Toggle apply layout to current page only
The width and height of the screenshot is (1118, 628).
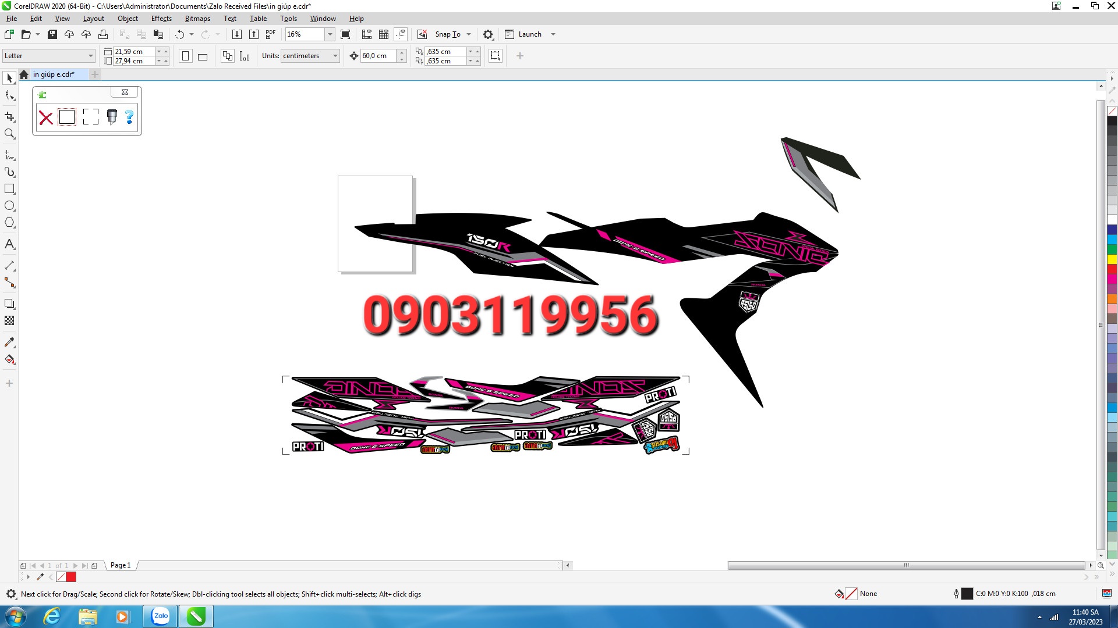coord(245,56)
